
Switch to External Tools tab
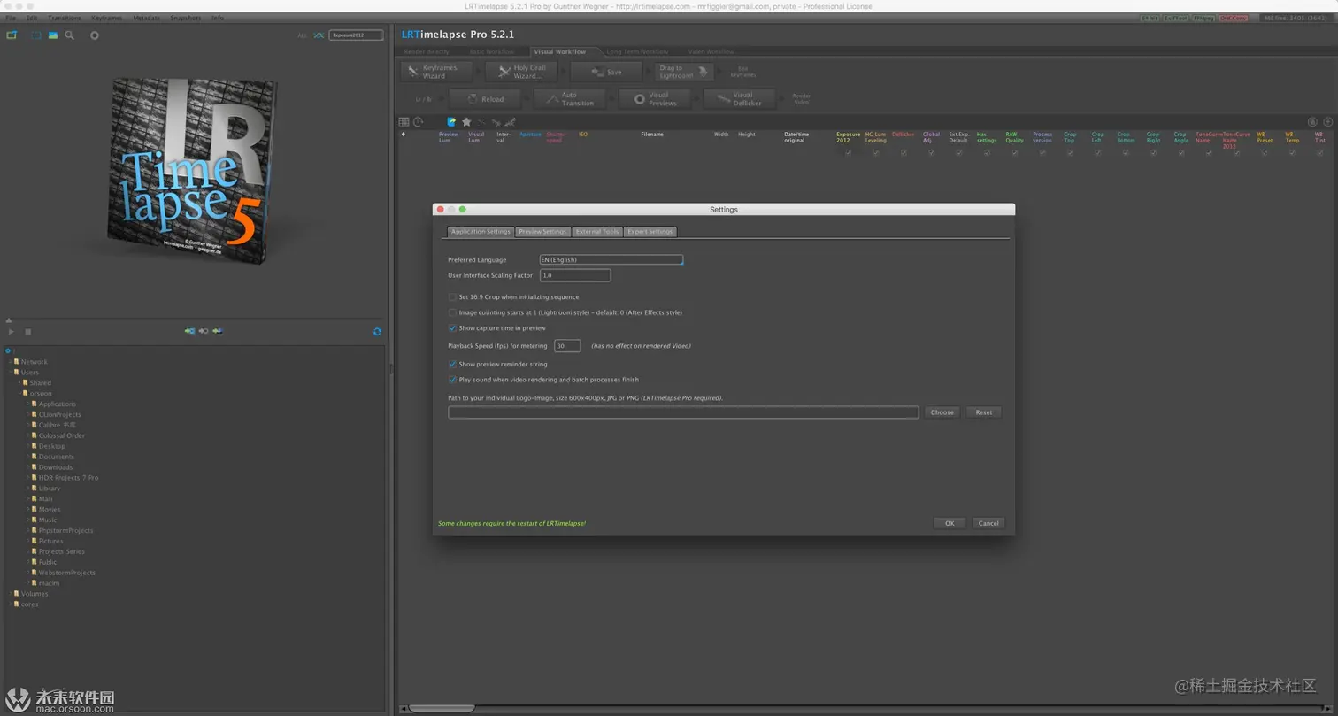pyautogui.click(x=597, y=232)
